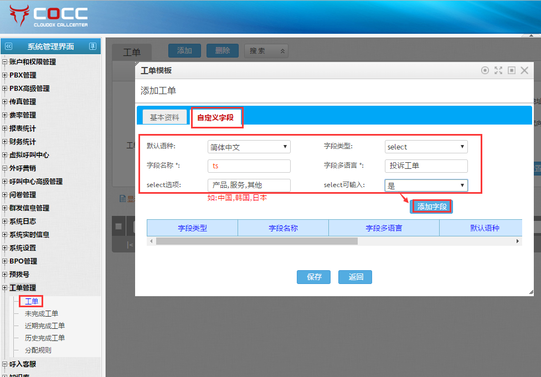This screenshot has width=541, height=377.
Task: Switch to the 基本资料 tab
Action: pos(164,117)
